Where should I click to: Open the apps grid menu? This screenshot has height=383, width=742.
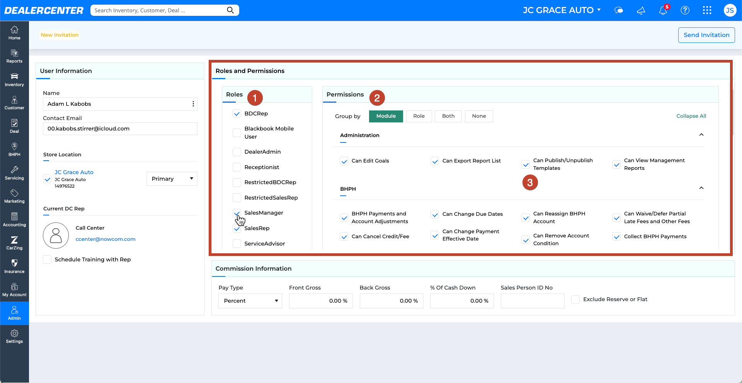click(707, 10)
